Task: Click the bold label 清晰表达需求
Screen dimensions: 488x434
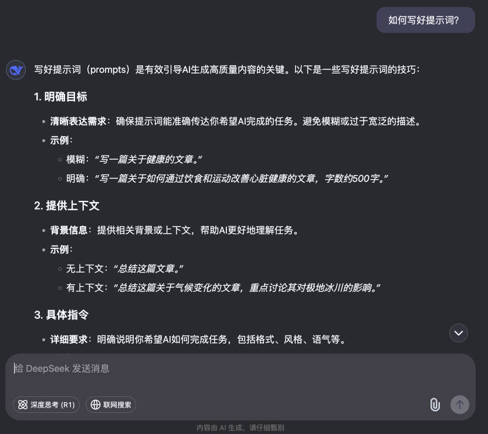Action: pyautogui.click(x=78, y=121)
